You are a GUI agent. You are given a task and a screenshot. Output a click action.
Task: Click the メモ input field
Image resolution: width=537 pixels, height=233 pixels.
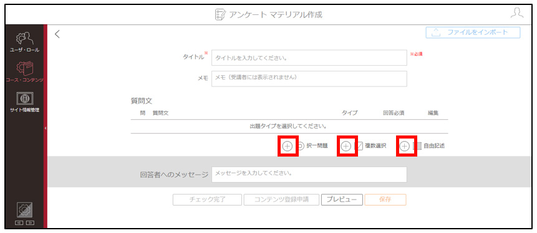pos(309,78)
